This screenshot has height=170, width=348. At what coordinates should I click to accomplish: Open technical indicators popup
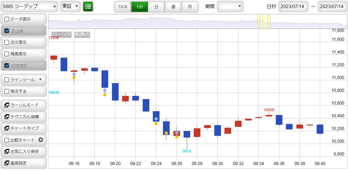pos(24,117)
